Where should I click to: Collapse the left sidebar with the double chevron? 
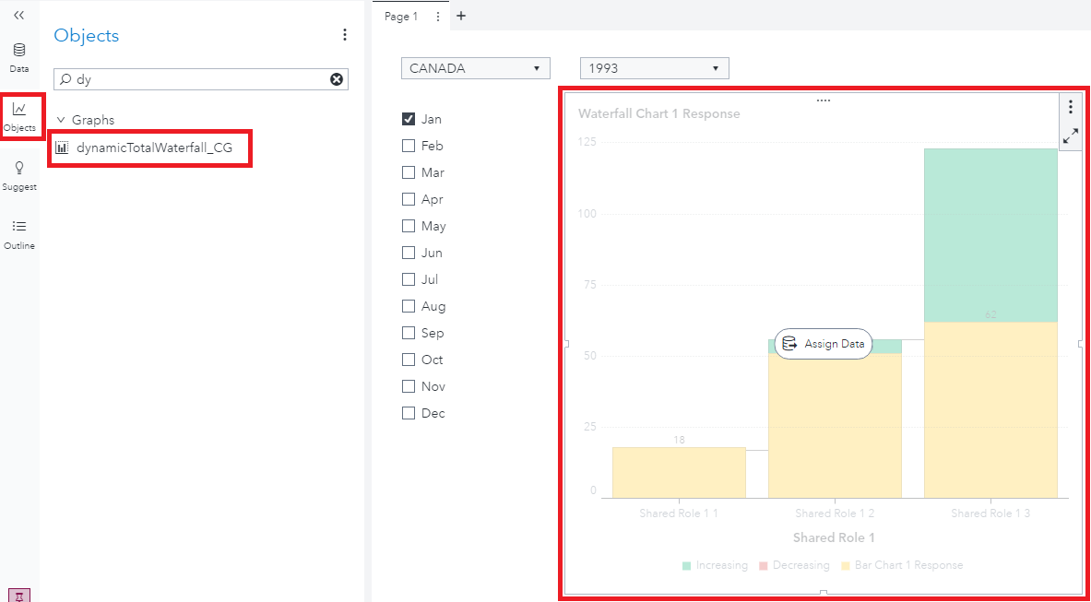[18, 16]
